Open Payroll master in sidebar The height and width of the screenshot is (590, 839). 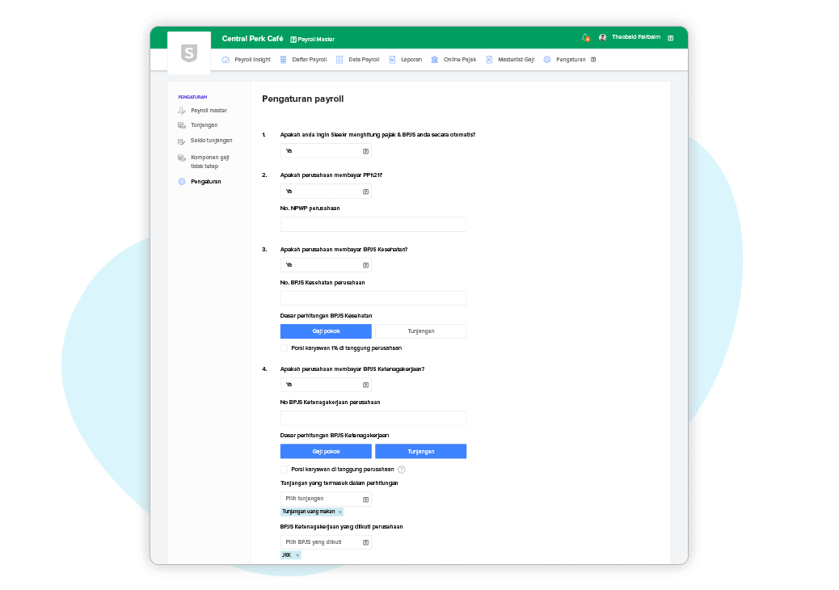pyautogui.click(x=209, y=111)
